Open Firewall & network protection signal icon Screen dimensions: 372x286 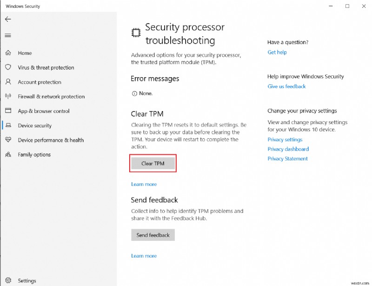coord(7,96)
